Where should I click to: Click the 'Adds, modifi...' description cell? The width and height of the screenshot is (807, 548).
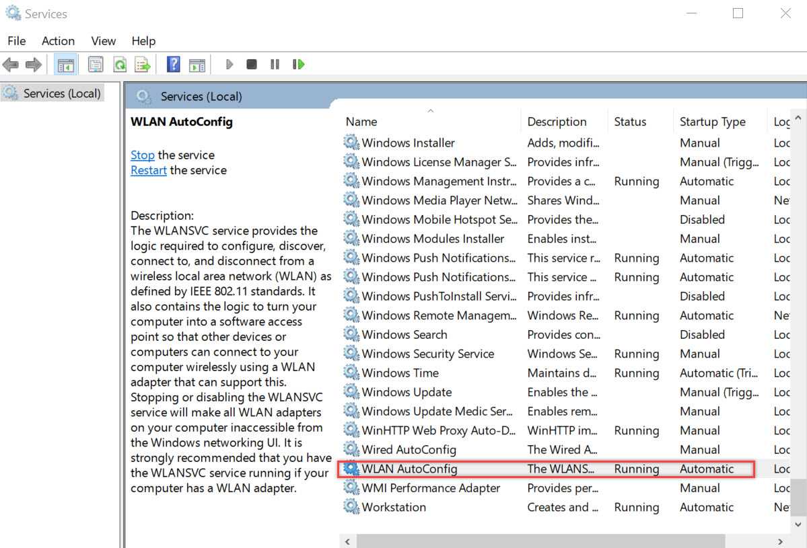tap(563, 143)
